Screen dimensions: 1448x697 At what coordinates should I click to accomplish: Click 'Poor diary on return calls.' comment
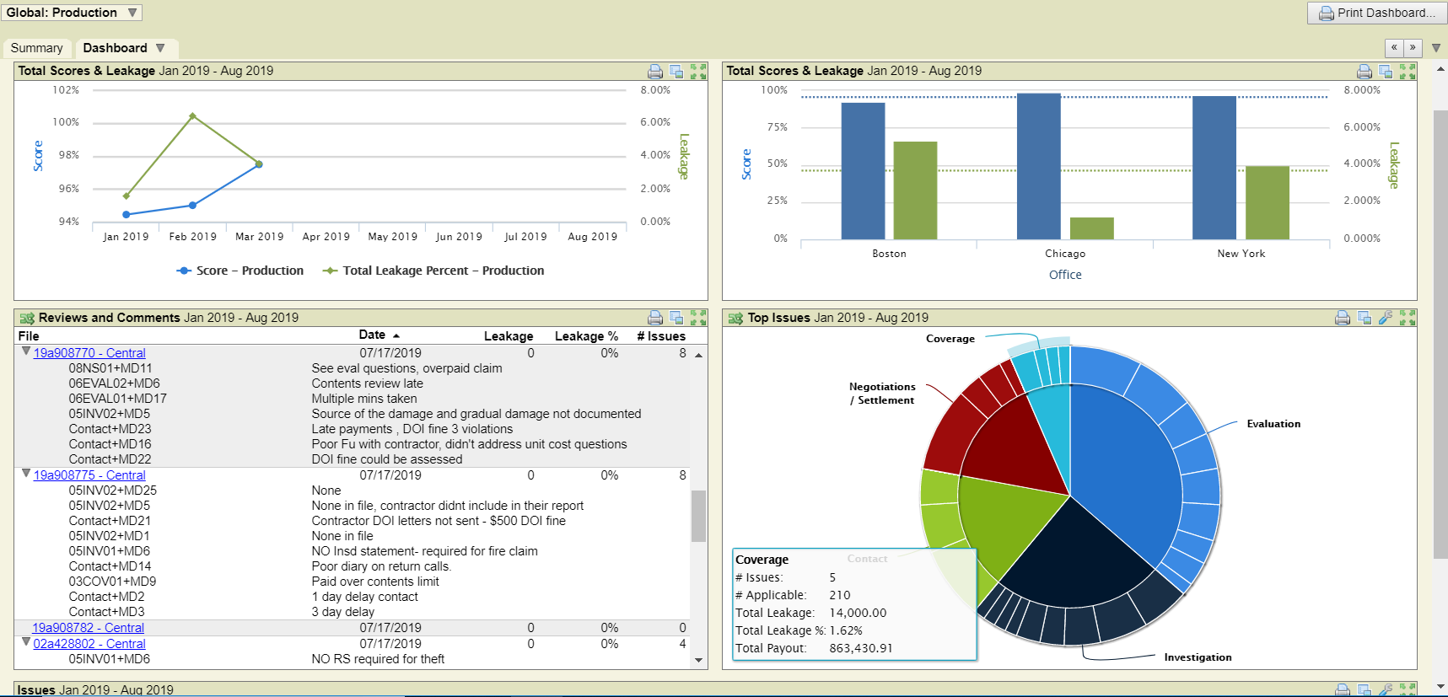pyautogui.click(x=381, y=566)
